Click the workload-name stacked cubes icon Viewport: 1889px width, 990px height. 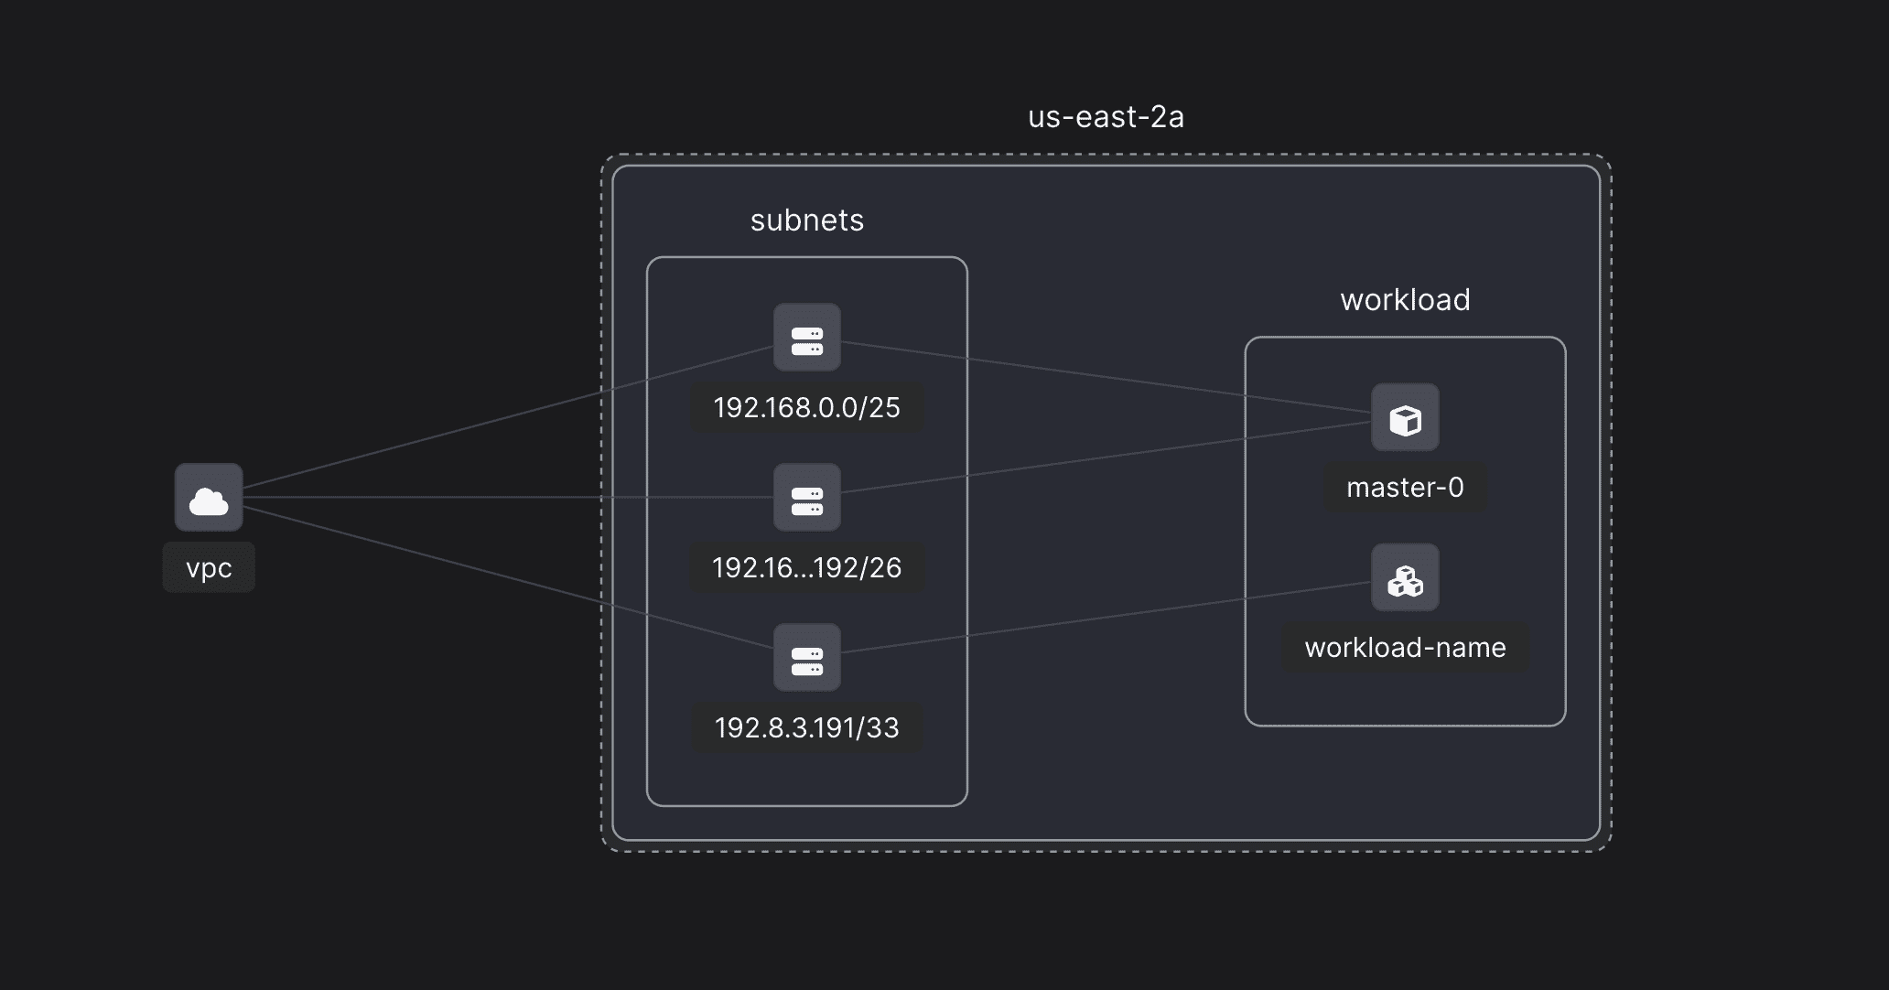[1404, 577]
